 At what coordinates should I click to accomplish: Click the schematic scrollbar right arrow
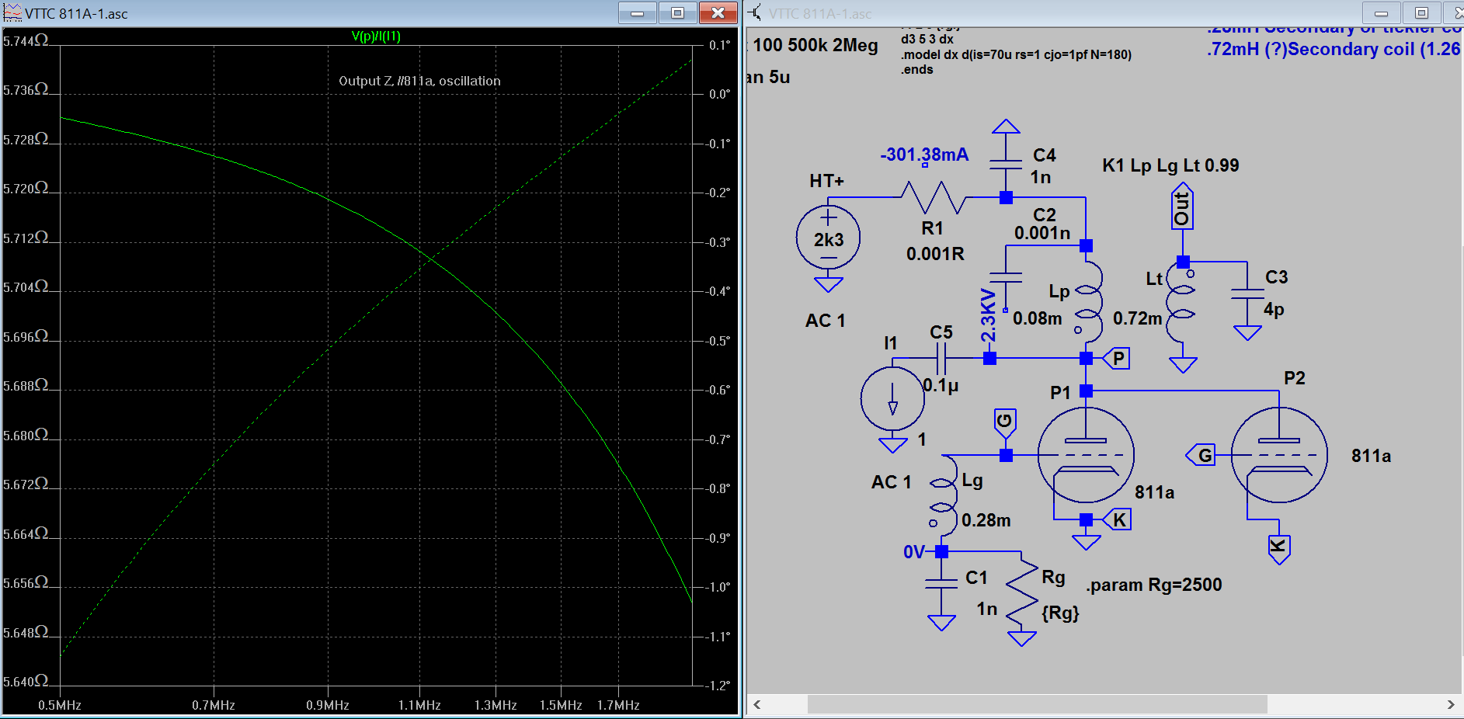click(x=1450, y=704)
